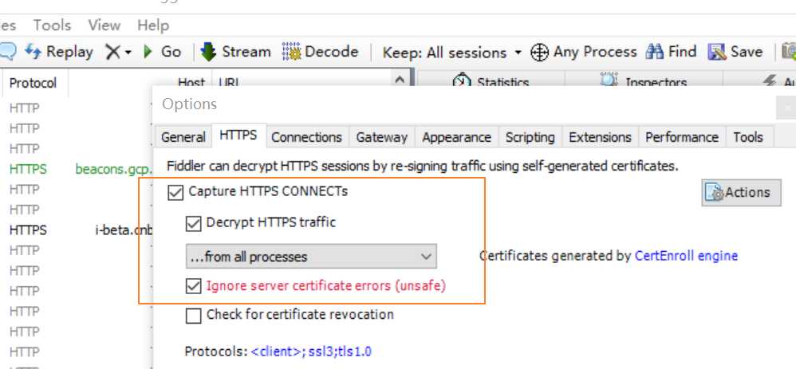Image resolution: width=796 pixels, height=369 pixels.
Task: Toggle Capture HTTPS CONNECTs checkbox
Action: point(175,192)
